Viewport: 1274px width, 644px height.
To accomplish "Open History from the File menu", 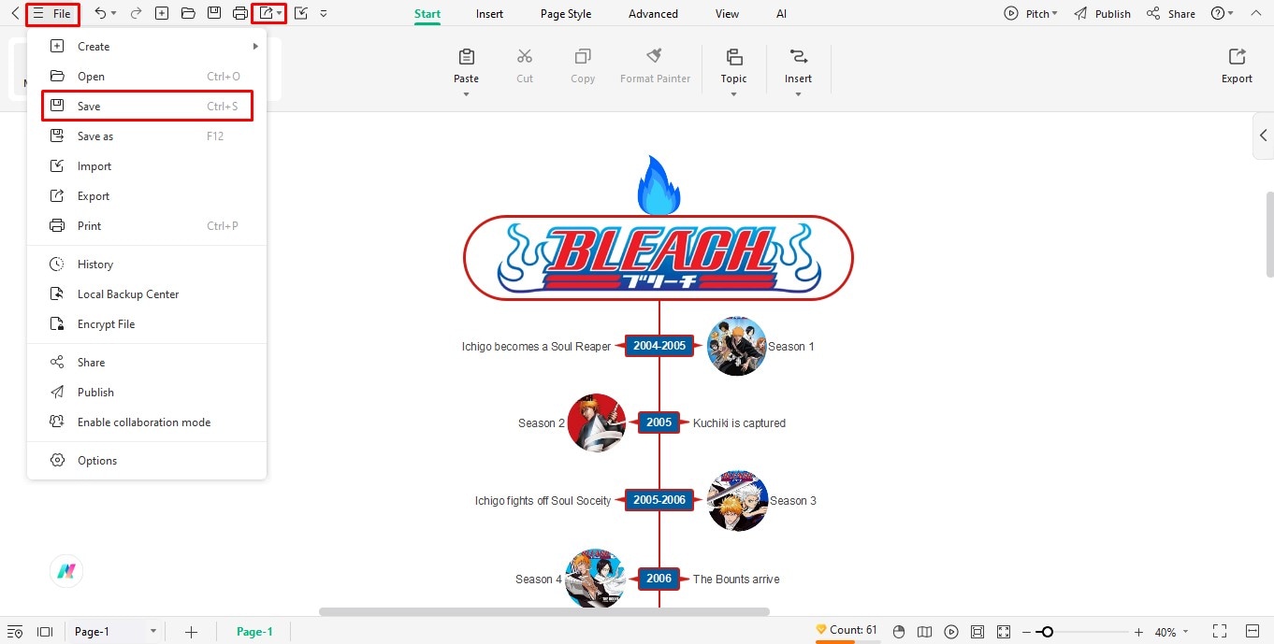I will click(147, 264).
